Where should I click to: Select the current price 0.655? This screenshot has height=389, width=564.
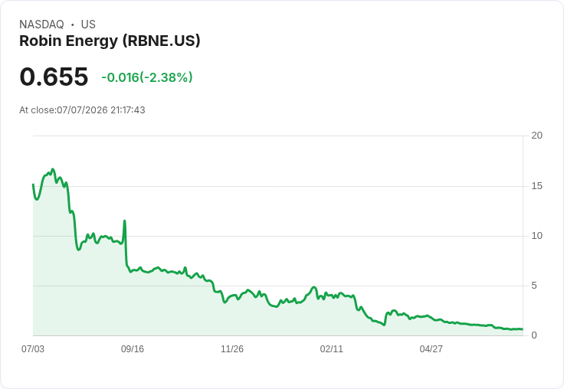tap(54, 77)
